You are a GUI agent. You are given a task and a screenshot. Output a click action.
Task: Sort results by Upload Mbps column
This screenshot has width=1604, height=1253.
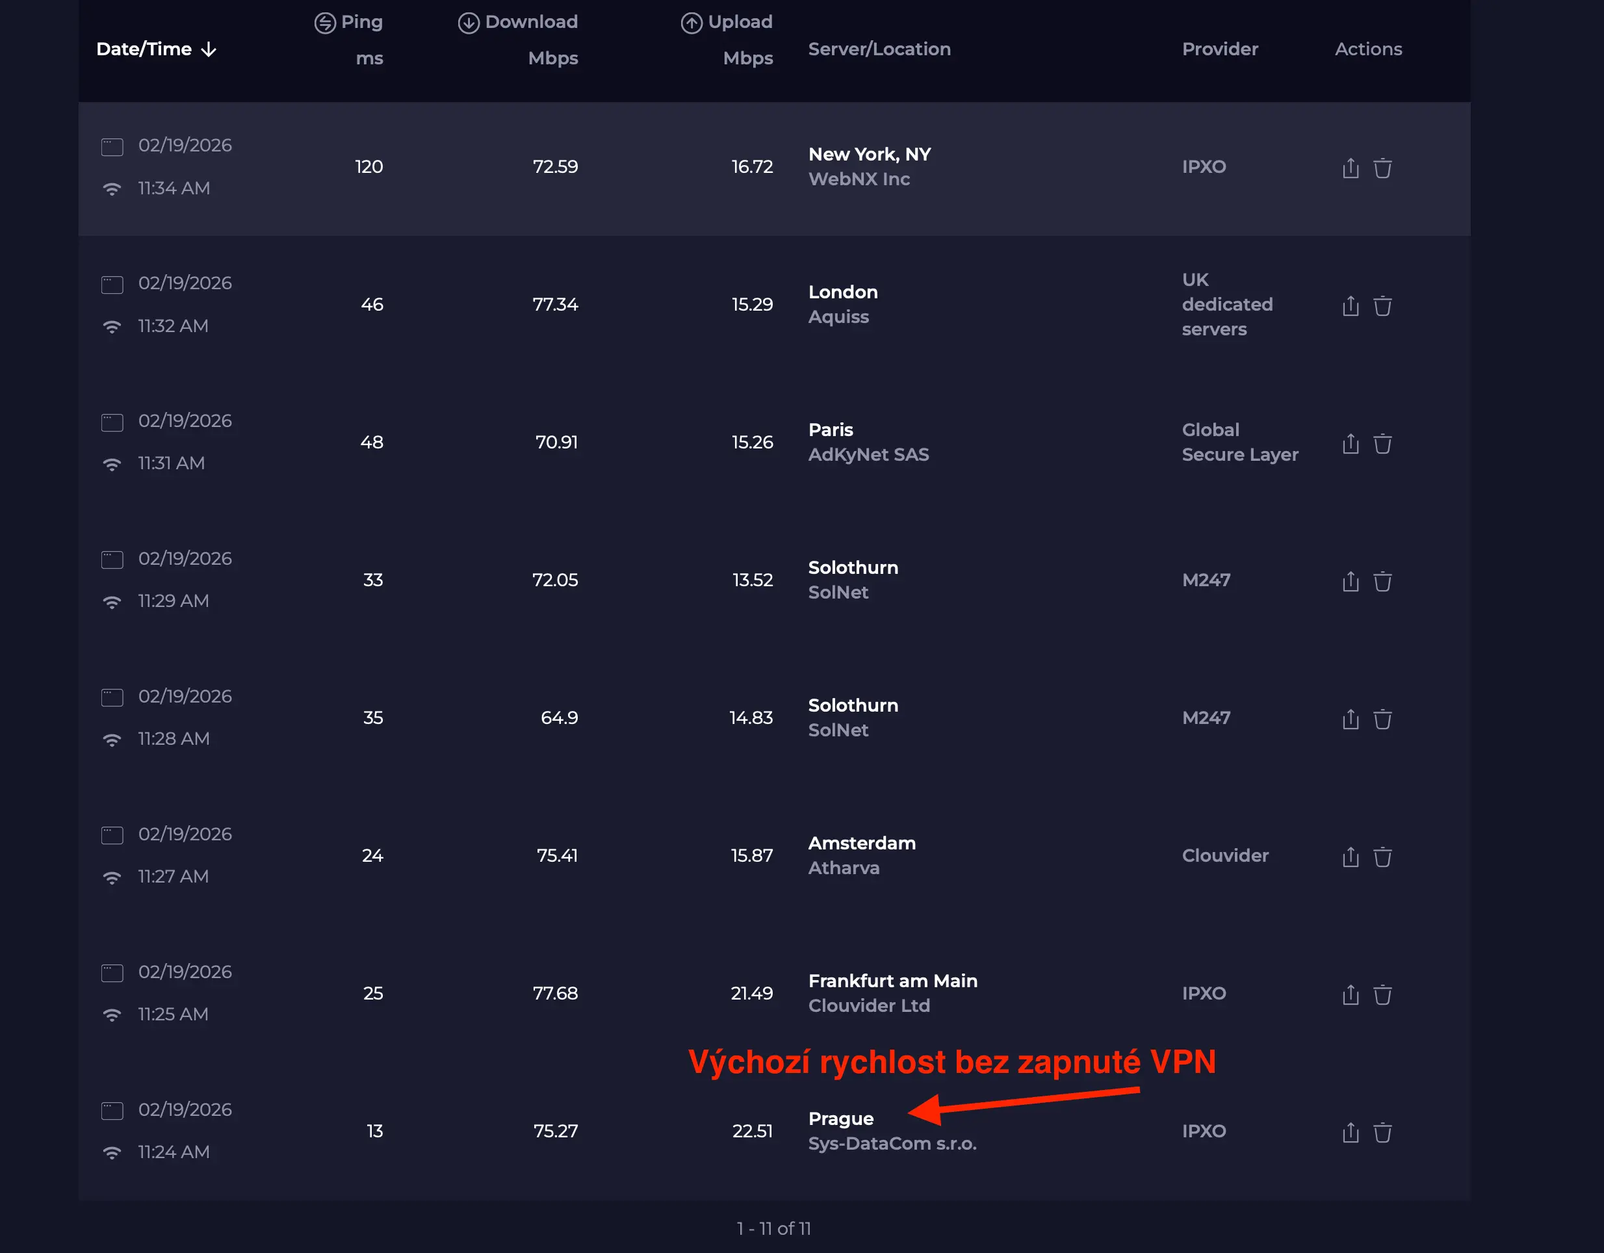[x=739, y=22]
